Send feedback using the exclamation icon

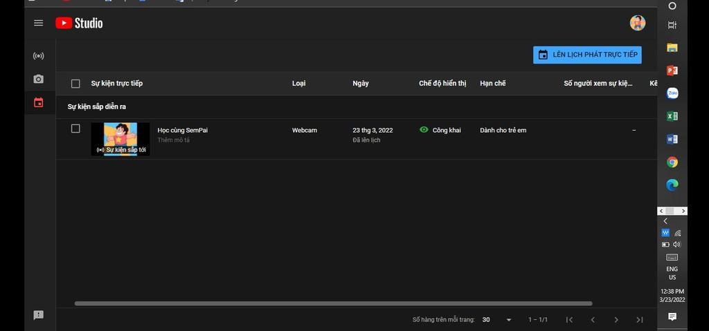[39, 315]
